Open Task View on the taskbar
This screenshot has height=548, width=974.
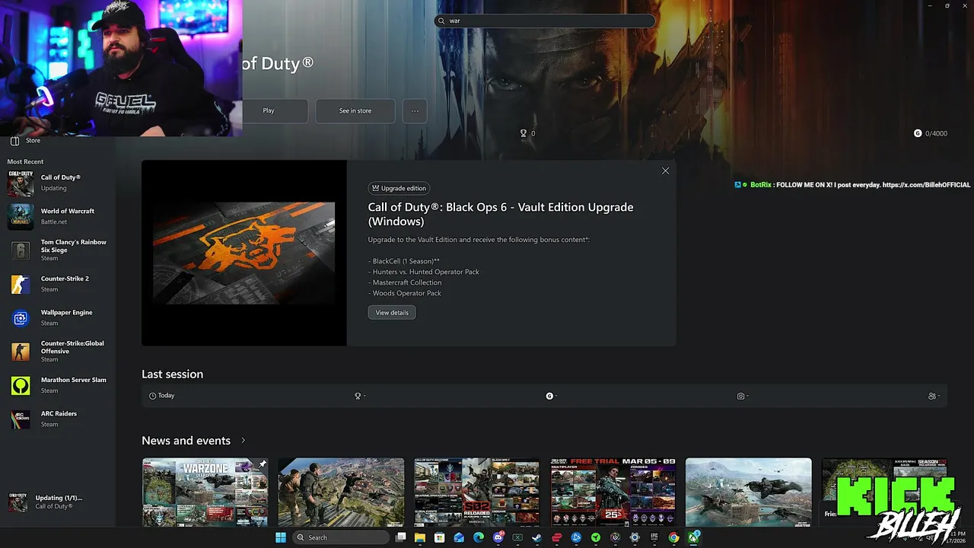pyautogui.click(x=400, y=537)
